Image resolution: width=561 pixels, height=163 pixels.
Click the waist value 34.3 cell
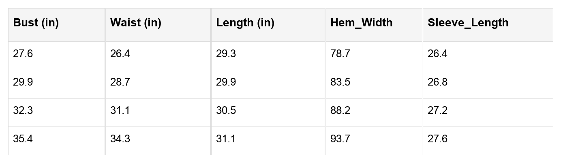(120, 139)
